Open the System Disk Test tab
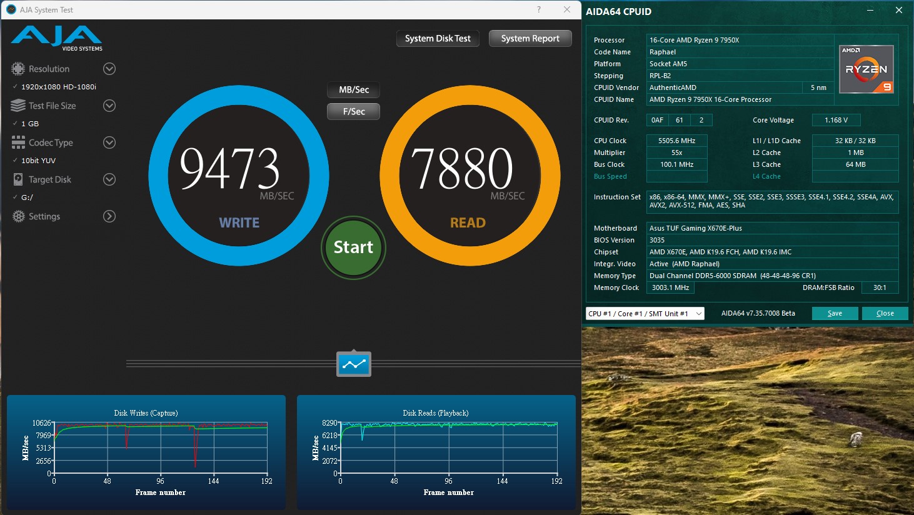Screen dimensions: 914x515 click(438, 39)
